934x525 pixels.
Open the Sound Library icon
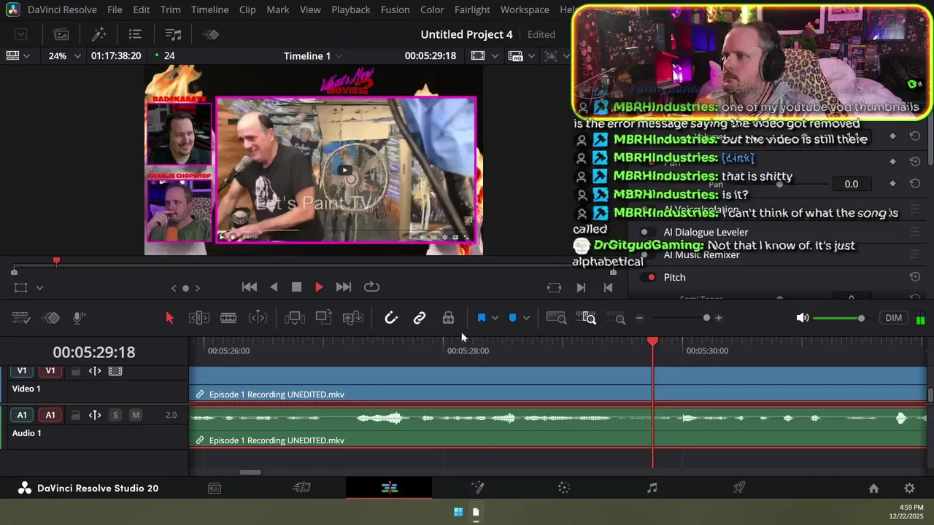click(173, 34)
